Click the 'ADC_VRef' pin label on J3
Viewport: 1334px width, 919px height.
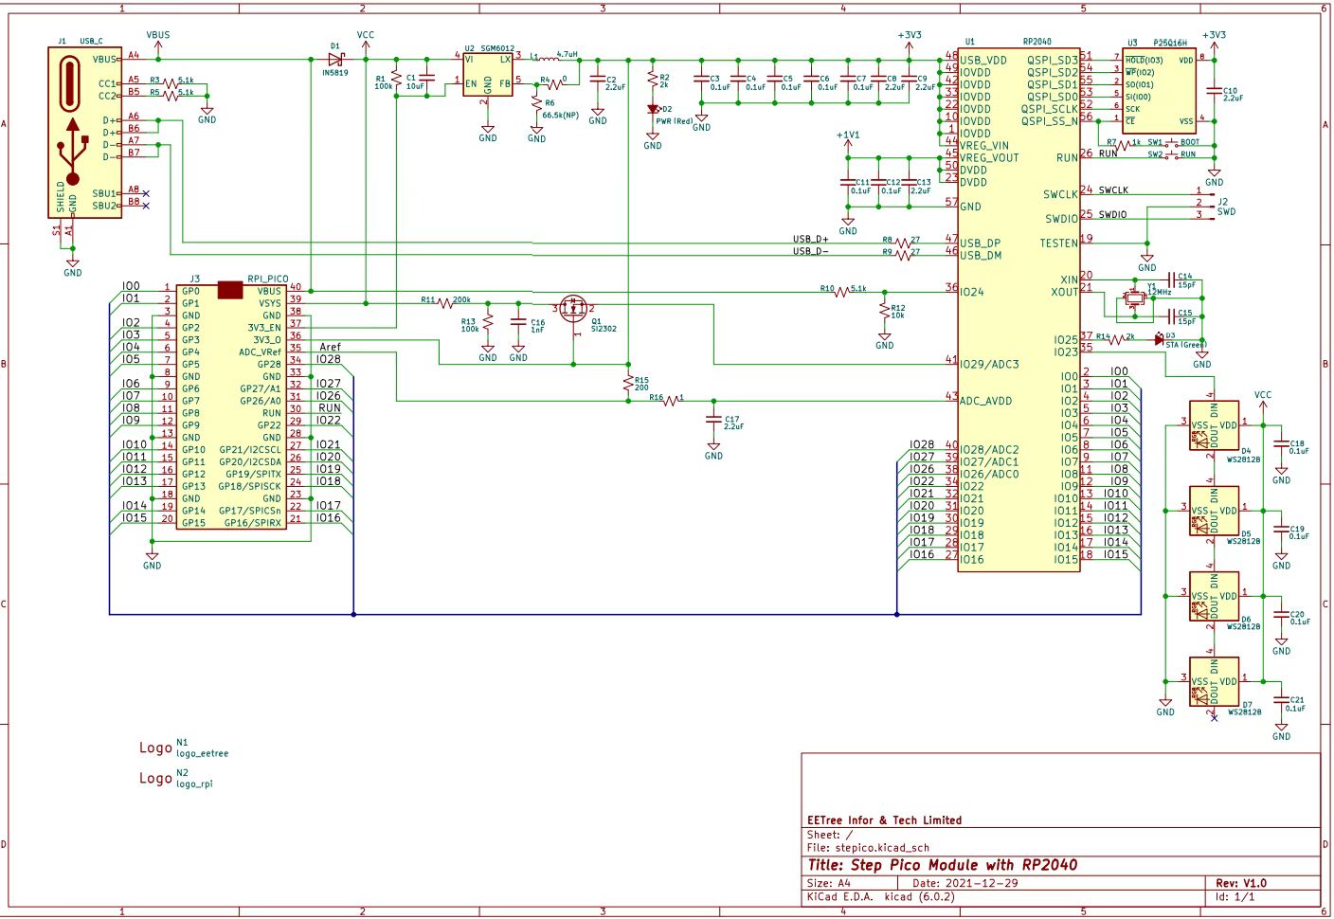260,352
